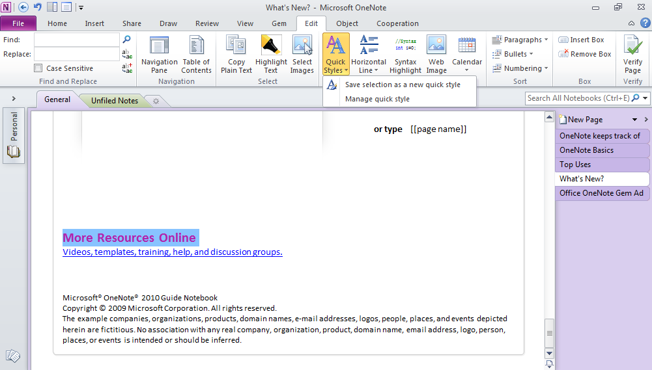Insert a Table of Contents

click(196, 55)
